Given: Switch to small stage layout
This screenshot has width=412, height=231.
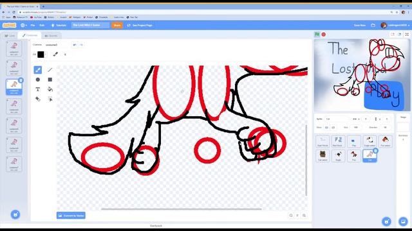Looking at the screenshot, I should coord(393,34).
